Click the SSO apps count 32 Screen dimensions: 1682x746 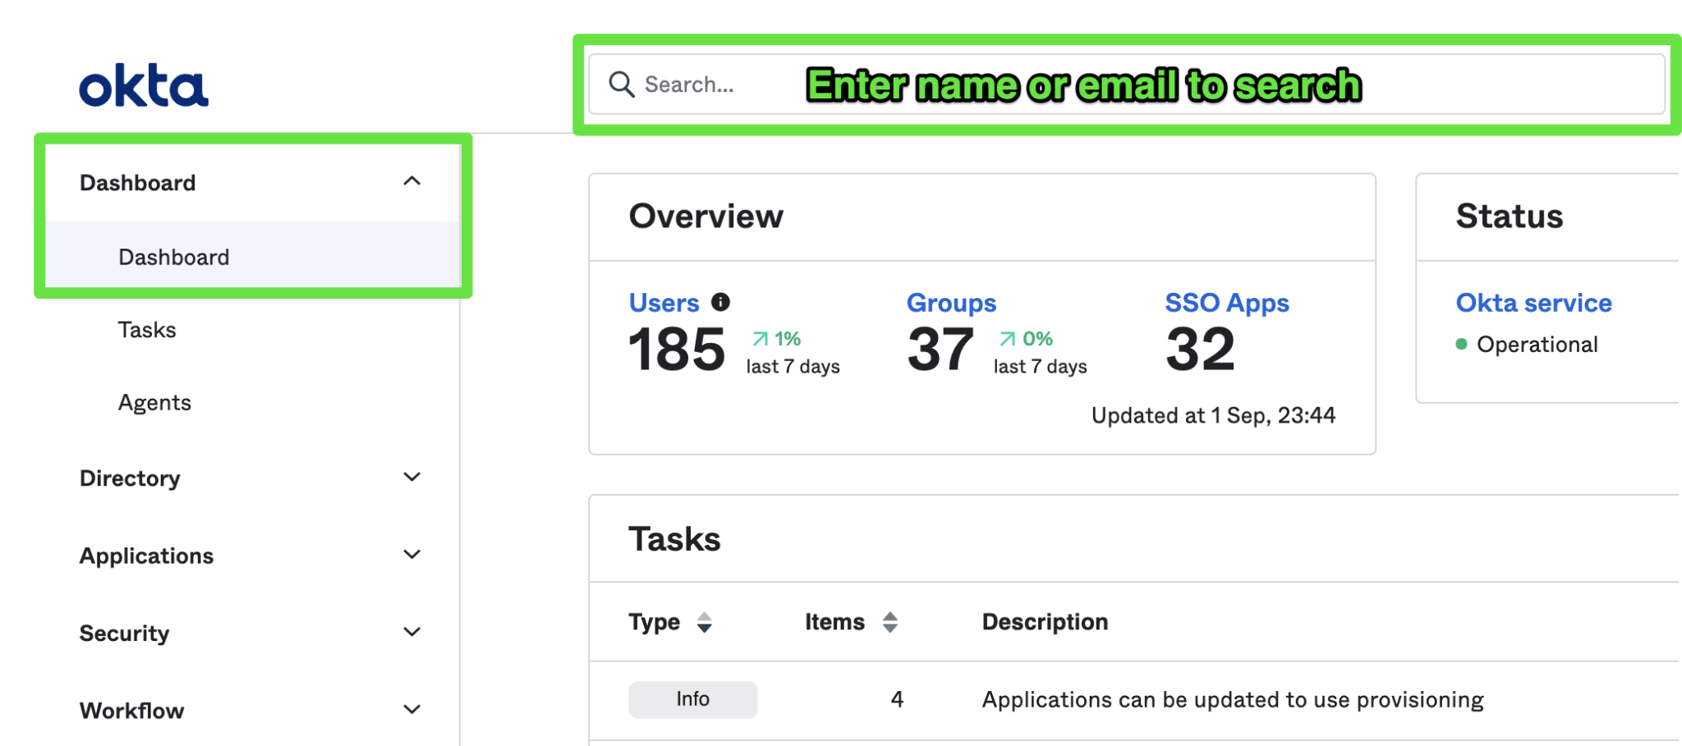click(1200, 350)
